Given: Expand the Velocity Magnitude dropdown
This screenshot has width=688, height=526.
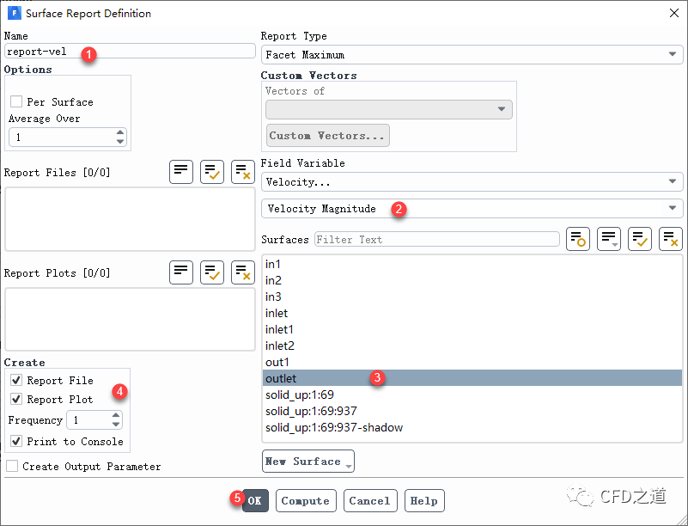Looking at the screenshot, I should (x=472, y=208).
